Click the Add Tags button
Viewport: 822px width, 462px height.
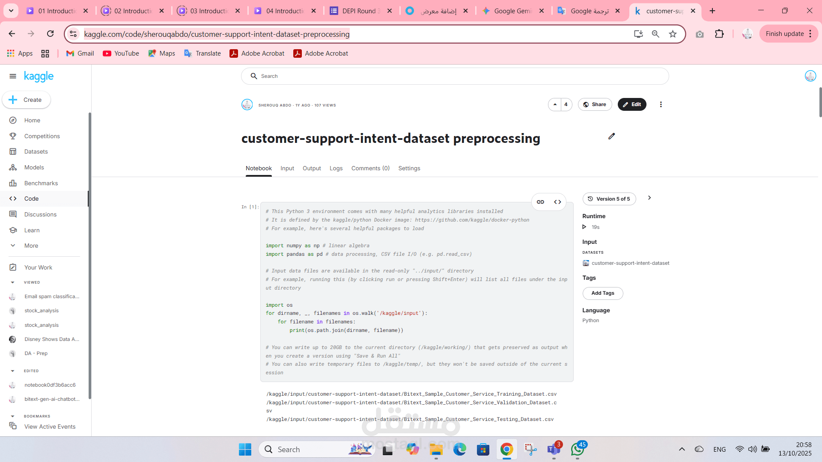point(602,293)
